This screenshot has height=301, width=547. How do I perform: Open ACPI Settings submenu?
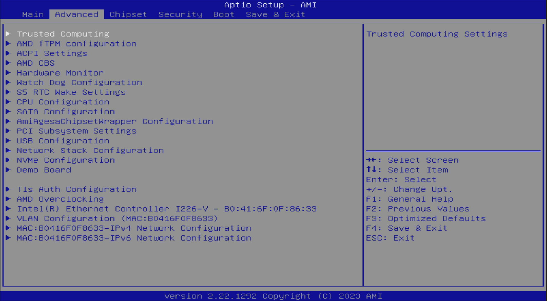pos(52,53)
